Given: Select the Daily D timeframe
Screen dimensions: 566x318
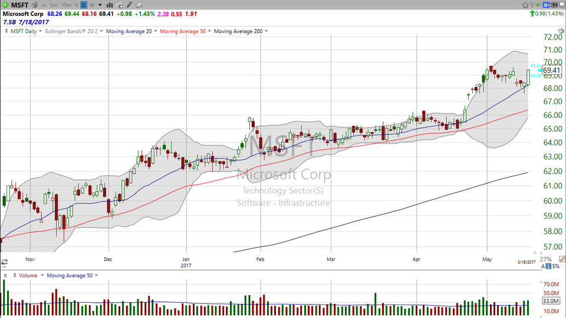Looking at the screenshot, I should click(x=84, y=5).
